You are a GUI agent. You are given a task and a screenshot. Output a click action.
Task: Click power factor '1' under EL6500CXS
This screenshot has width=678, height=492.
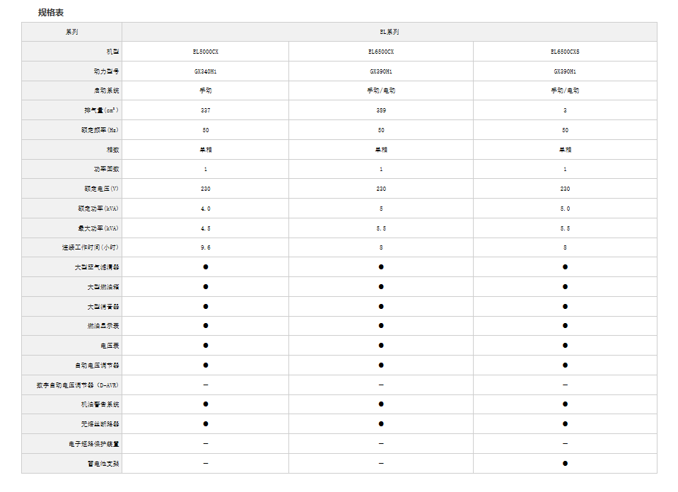coord(565,170)
